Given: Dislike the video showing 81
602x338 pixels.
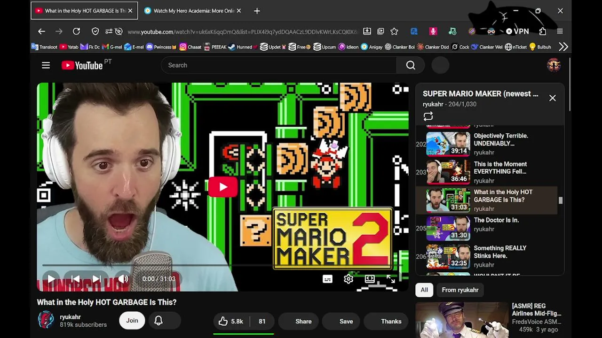Looking at the screenshot, I should pyautogui.click(x=262, y=321).
